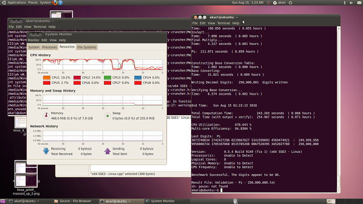Image resolution: width=363 pixels, height=204 pixels.
Task: Switch to the File Systems tab
Action: 87,47
